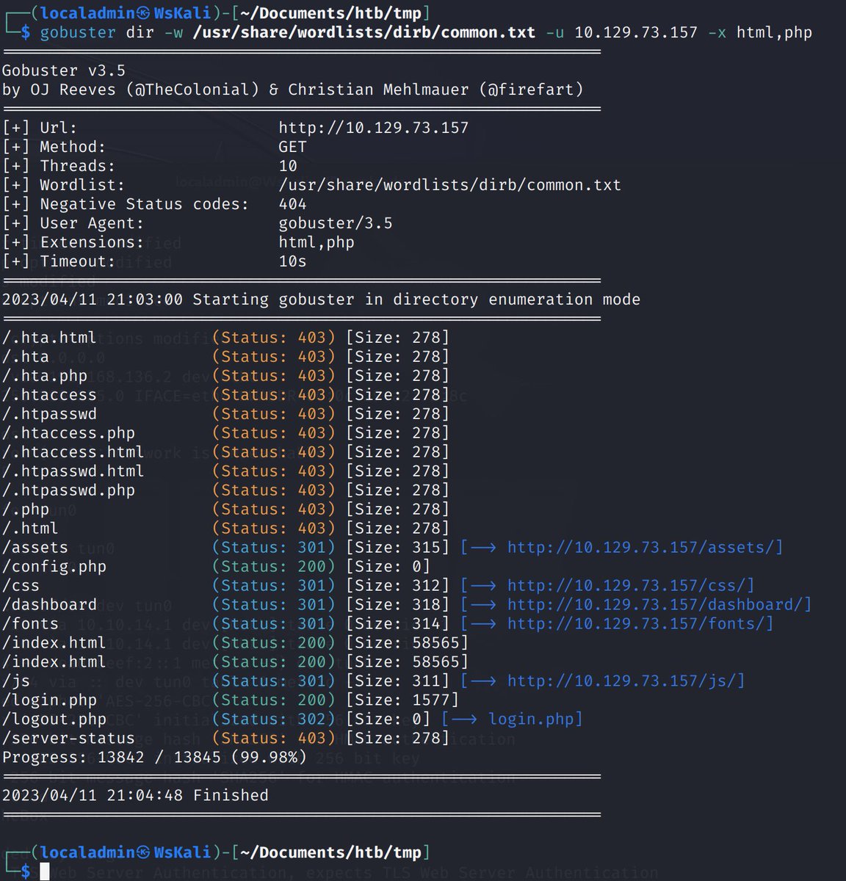
Task: Click the /.htaccess.html result entry
Action: coord(73,452)
